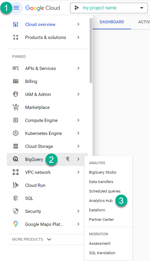Select the Marketplace cart icon

pyautogui.click(x=16, y=107)
